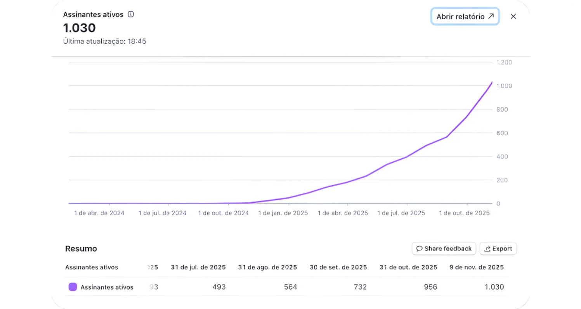Click the Resumo section heading
This screenshot has height=309, width=581.
click(81, 249)
